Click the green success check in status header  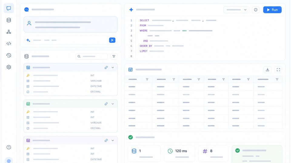(x=130, y=137)
